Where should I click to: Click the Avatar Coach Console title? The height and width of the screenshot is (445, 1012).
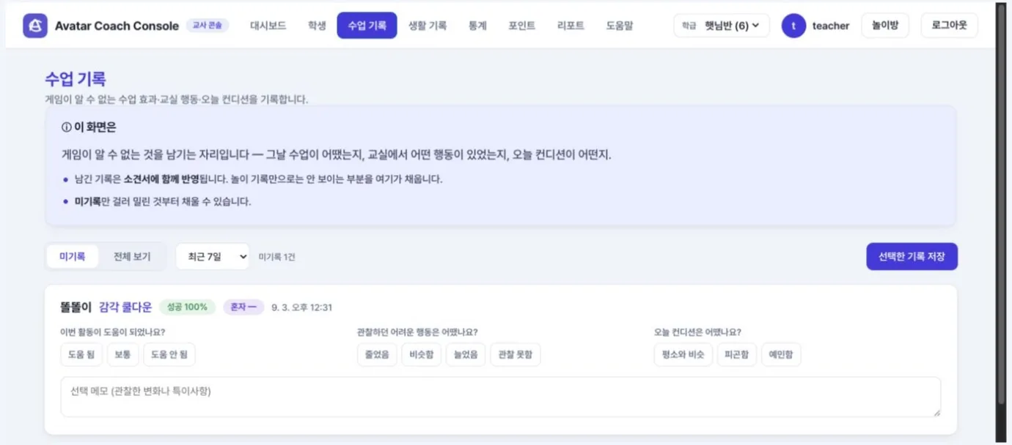click(117, 26)
